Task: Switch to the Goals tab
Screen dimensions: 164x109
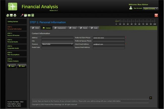Action: pyautogui.click(x=94, y=28)
